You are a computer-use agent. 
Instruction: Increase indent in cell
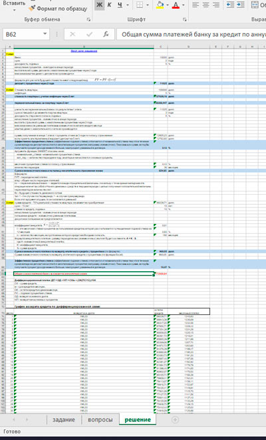(241, 5)
